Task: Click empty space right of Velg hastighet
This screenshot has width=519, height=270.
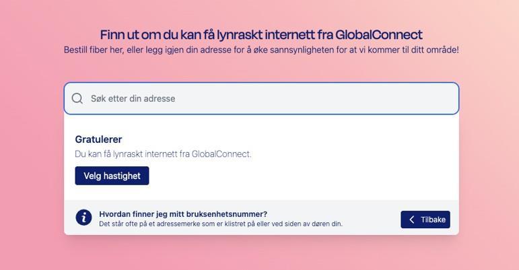Action: 298,176
